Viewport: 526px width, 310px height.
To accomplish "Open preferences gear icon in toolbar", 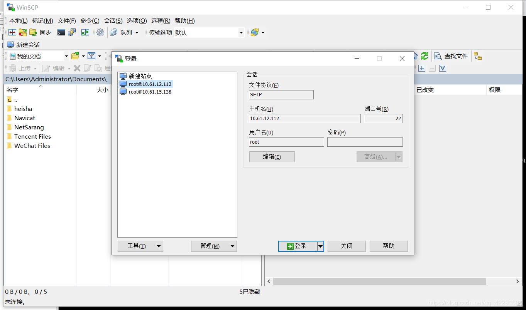I will point(100,33).
